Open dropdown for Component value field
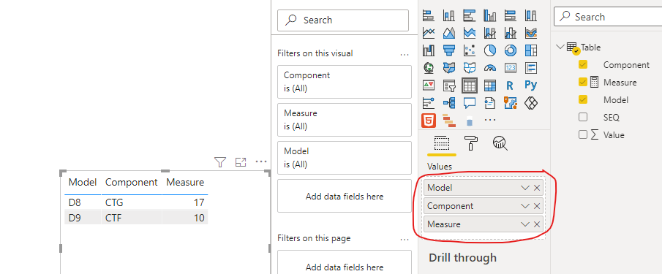The width and height of the screenshot is (662, 274). 525,206
